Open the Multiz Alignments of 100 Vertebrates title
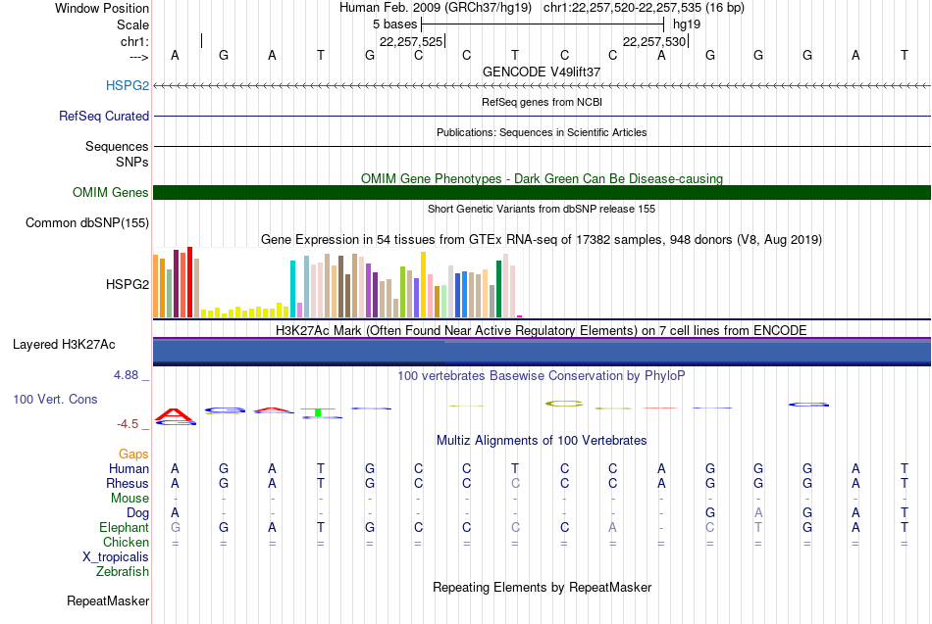The width and height of the screenshot is (932, 624). pos(542,441)
